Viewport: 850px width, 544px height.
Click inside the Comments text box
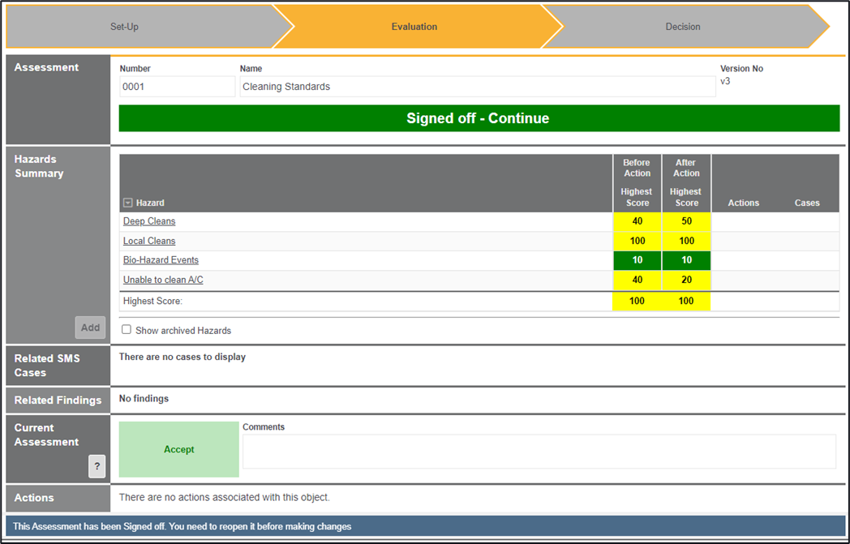click(539, 452)
